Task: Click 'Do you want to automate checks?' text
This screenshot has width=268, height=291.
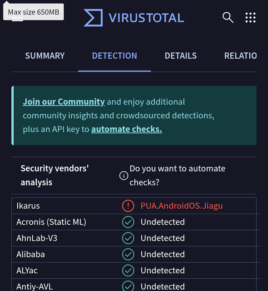Action: click(x=177, y=176)
